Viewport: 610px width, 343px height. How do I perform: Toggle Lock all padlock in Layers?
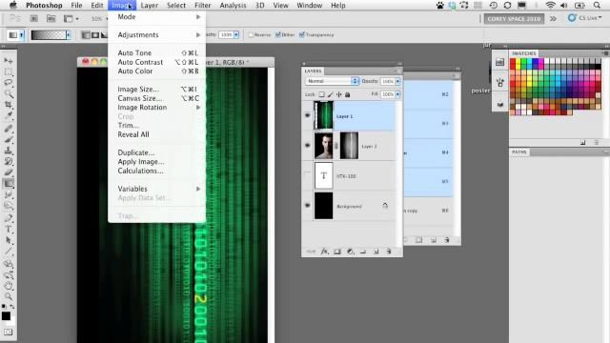click(347, 94)
